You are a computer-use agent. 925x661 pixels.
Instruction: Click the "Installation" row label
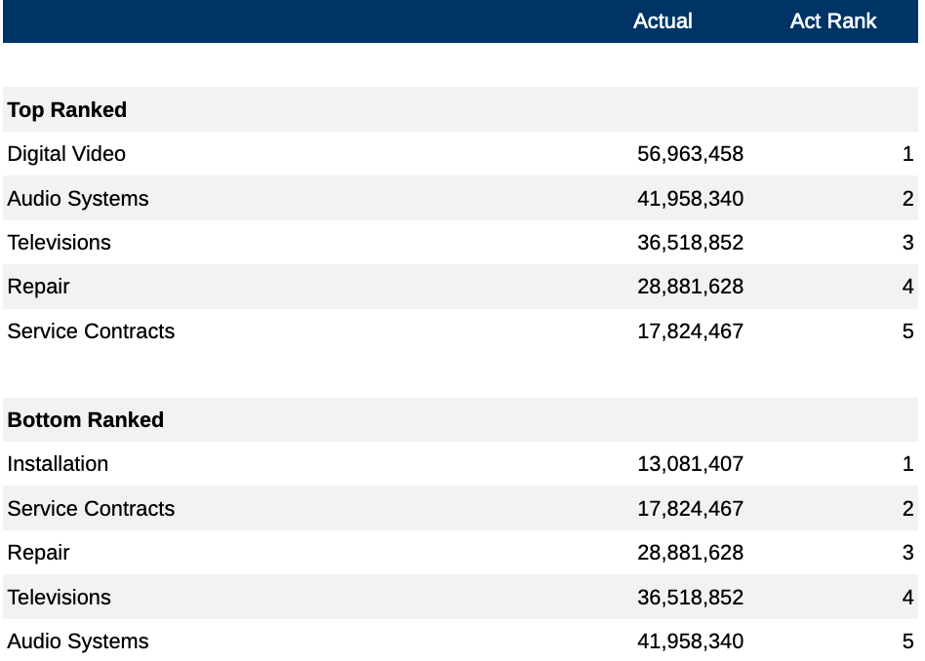coord(58,464)
